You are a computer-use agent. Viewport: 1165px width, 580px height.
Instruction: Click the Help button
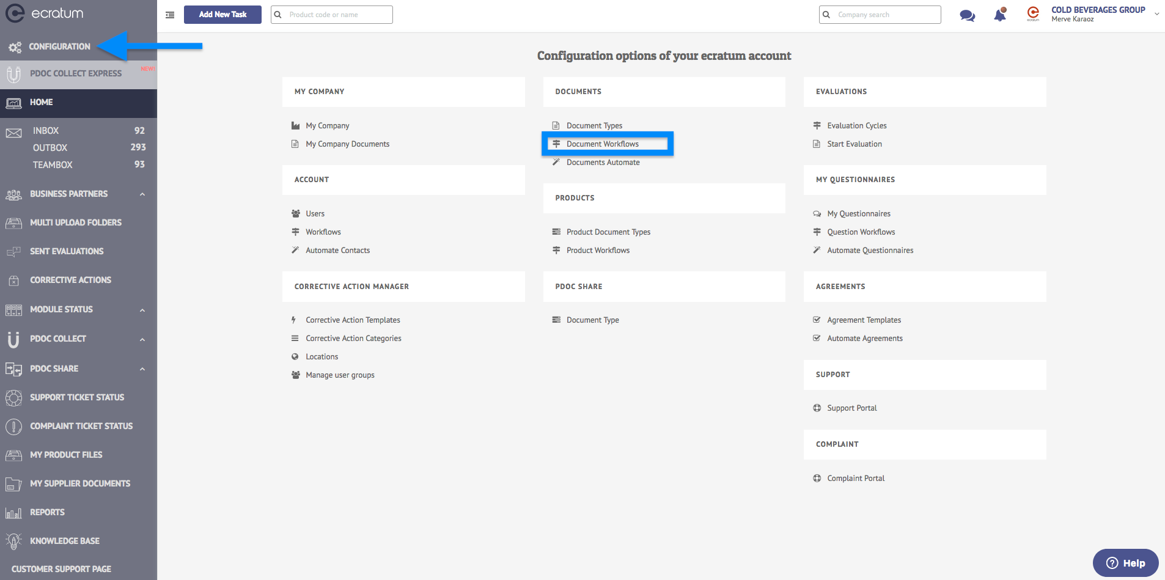pyautogui.click(x=1125, y=563)
